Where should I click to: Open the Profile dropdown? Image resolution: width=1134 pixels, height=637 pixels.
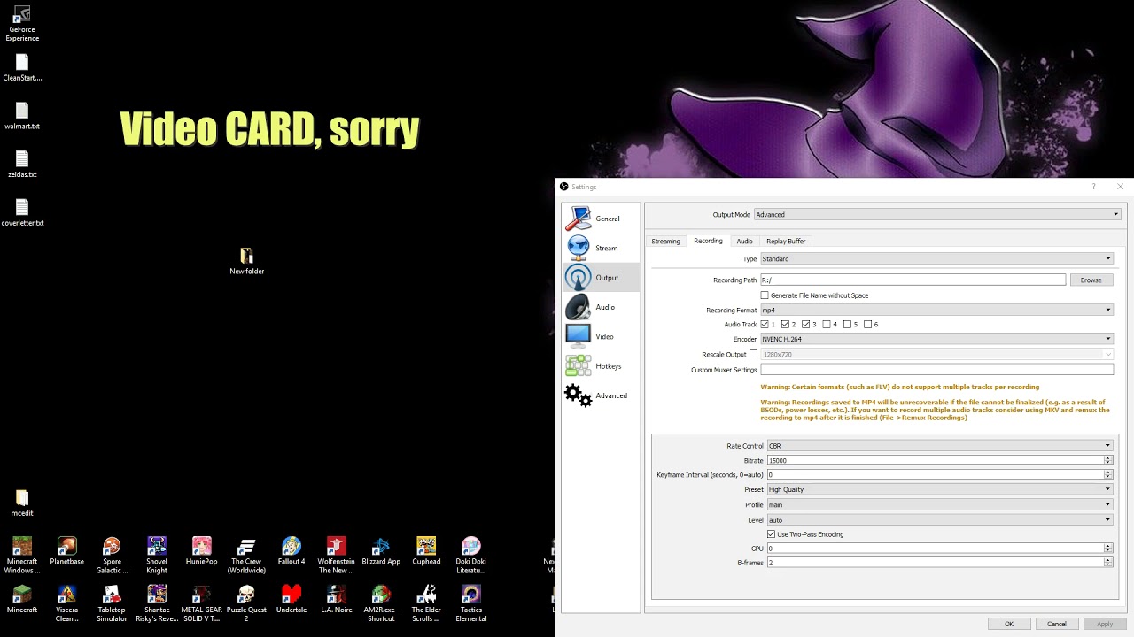coord(939,505)
